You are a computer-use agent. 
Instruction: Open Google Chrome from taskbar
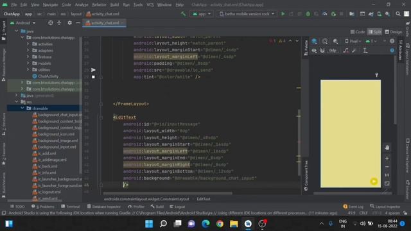tap(220, 224)
